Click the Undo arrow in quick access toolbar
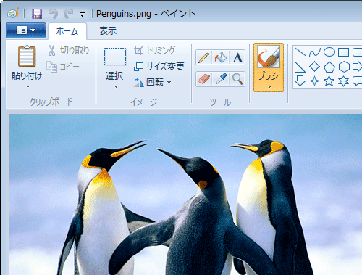This screenshot has width=362, height=275. [53, 14]
